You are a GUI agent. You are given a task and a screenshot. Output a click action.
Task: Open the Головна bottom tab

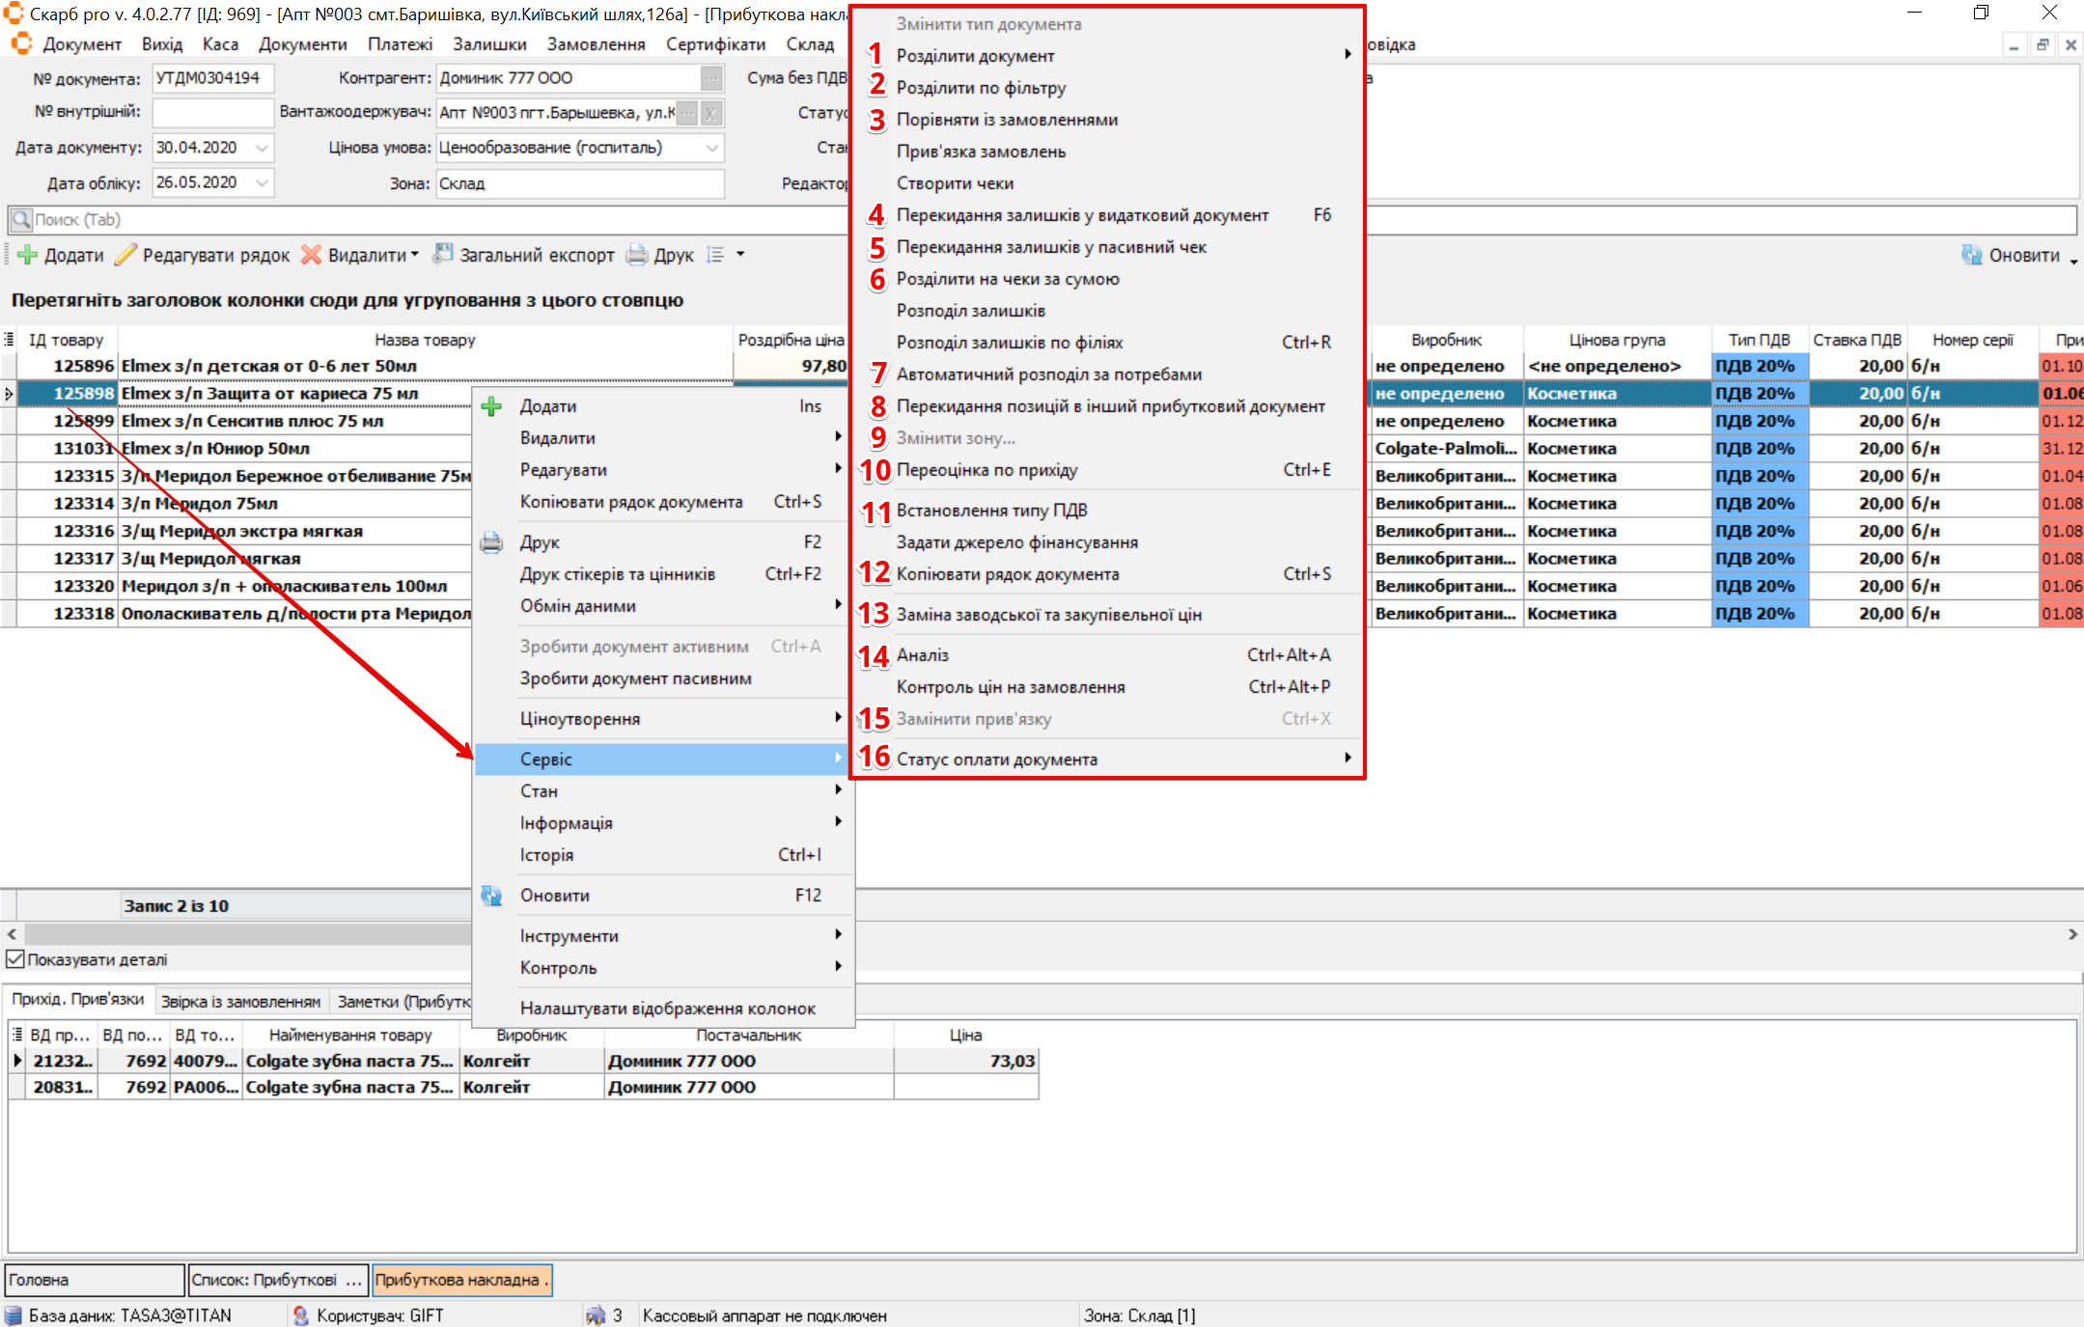(x=94, y=1280)
